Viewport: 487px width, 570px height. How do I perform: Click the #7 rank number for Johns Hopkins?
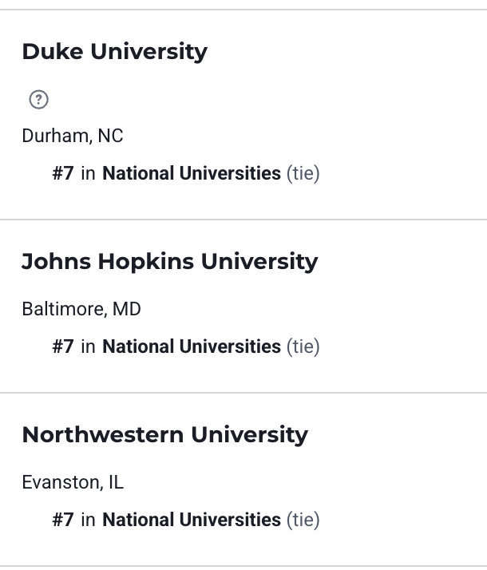tap(63, 346)
